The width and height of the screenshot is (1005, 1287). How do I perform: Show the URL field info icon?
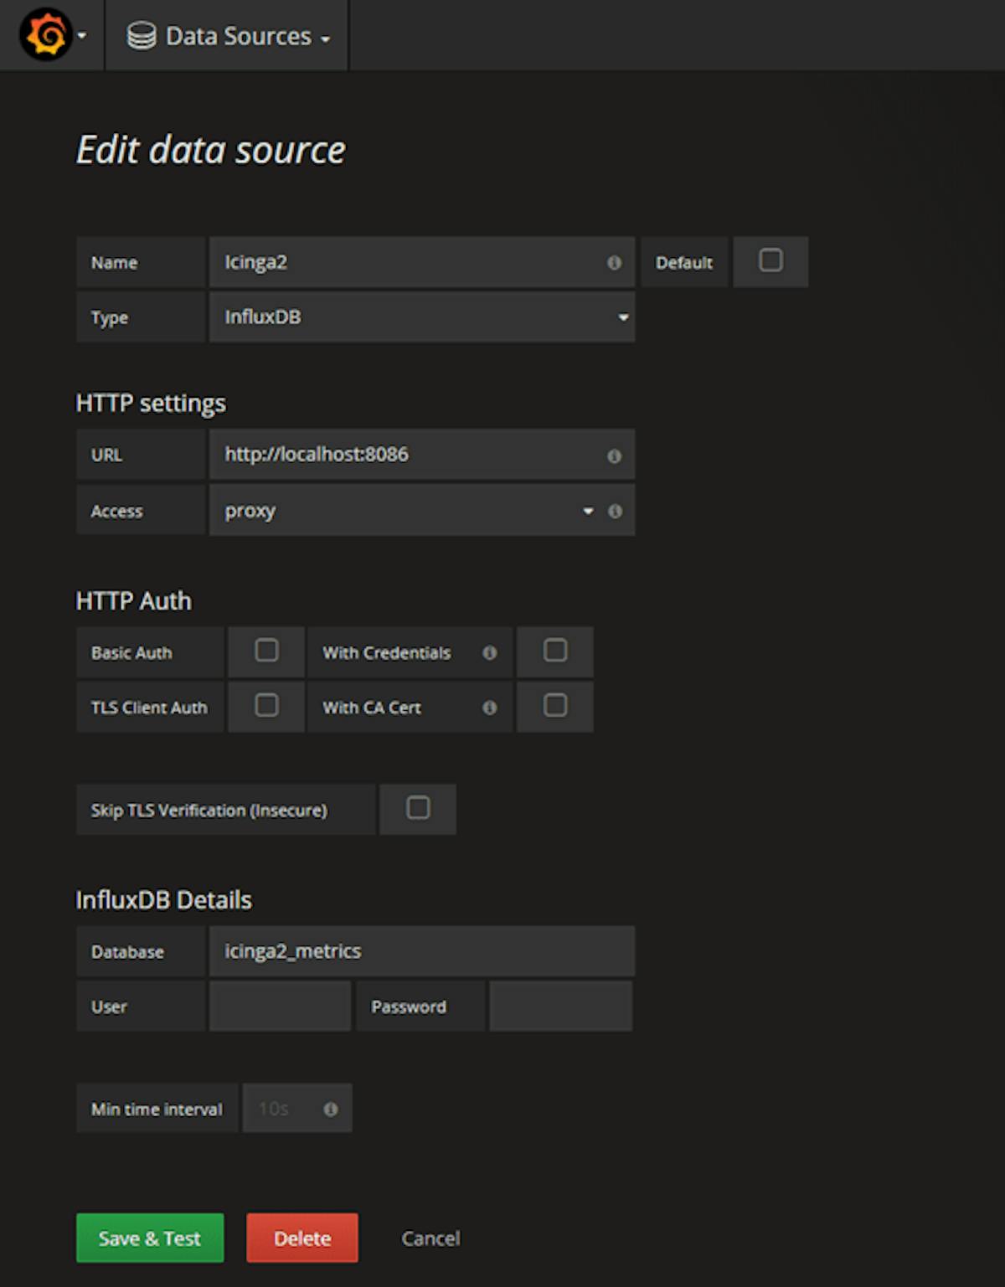point(614,456)
